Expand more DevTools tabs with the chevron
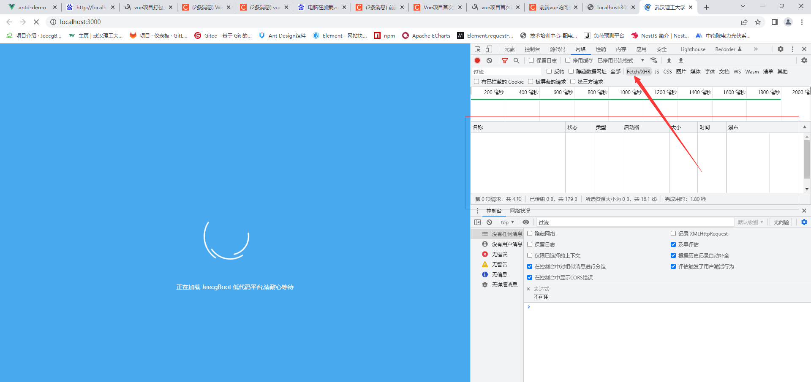Screen dimensions: 811x382 click(x=756, y=49)
